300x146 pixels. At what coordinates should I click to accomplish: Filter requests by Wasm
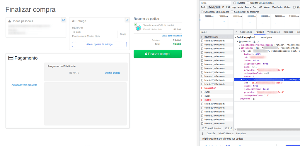tap(267, 7)
